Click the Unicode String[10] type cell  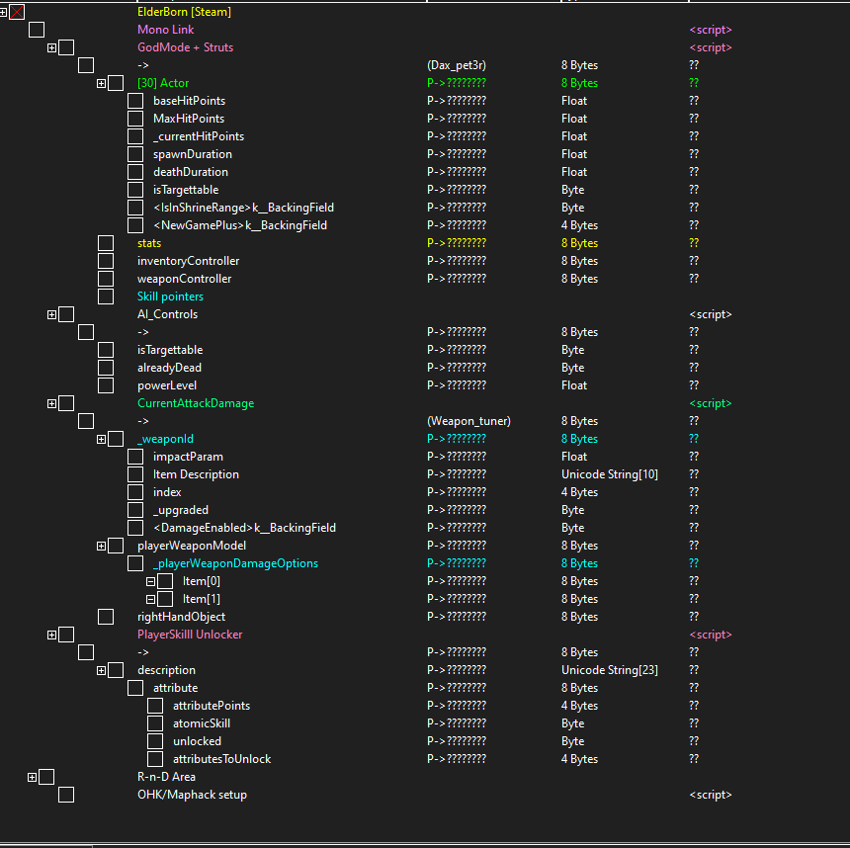609,473
